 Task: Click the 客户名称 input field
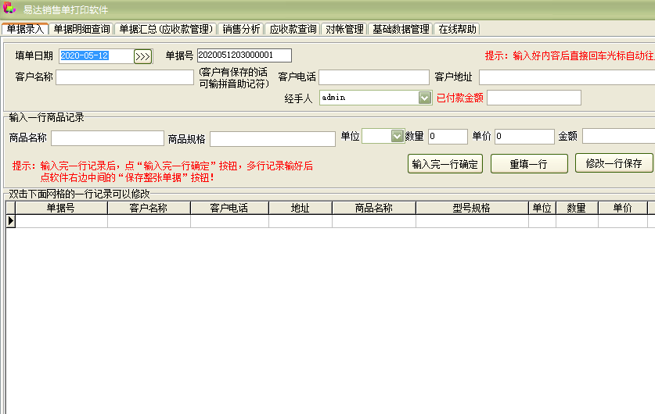pos(124,77)
